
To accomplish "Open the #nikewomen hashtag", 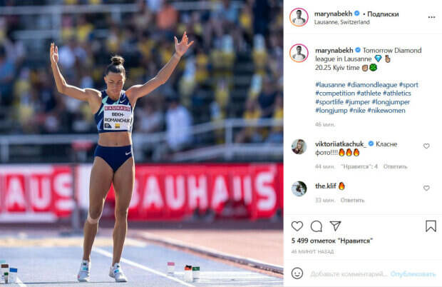I will click(x=386, y=111).
